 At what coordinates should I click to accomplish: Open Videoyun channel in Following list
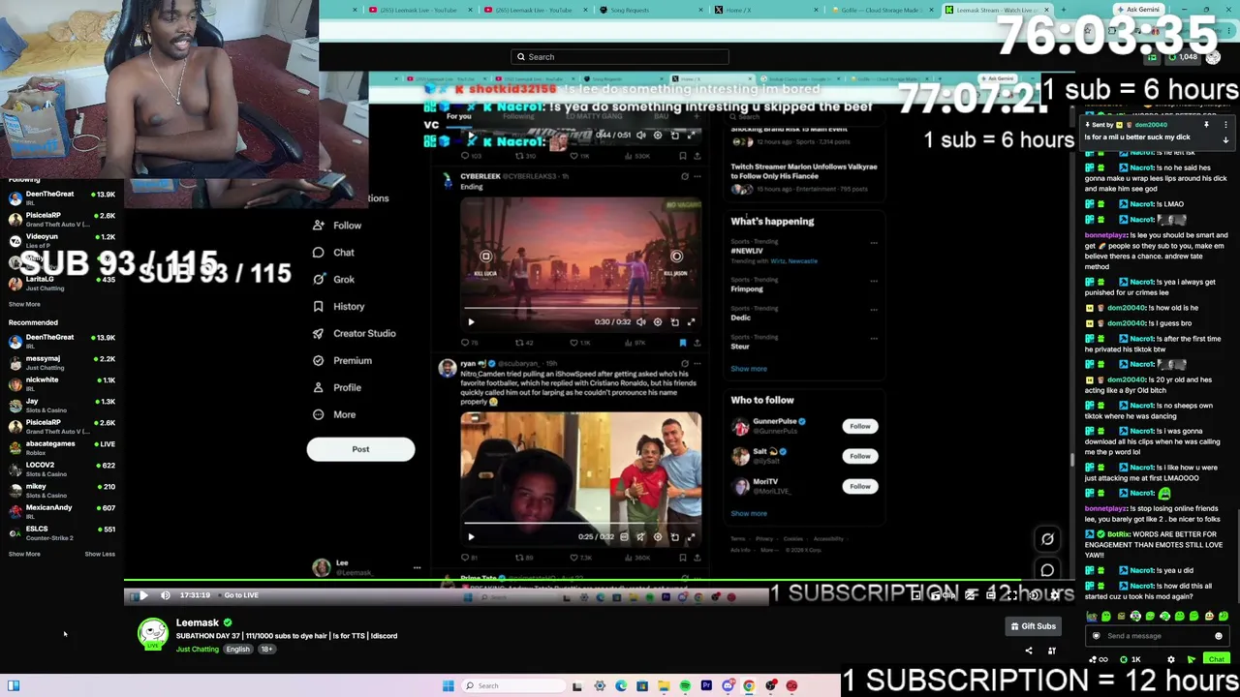point(60,240)
